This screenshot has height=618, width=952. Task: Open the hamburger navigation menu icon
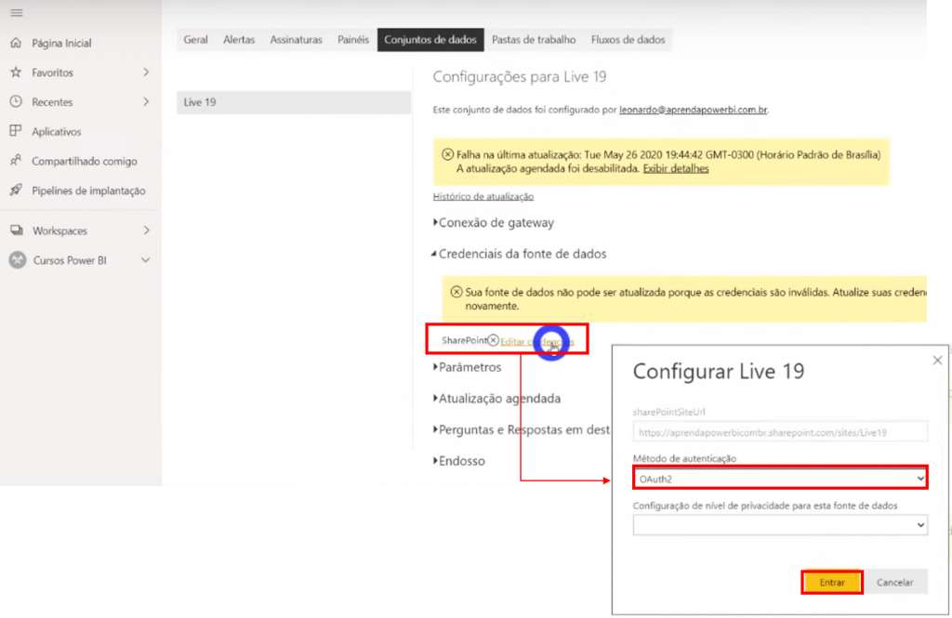coord(16,13)
